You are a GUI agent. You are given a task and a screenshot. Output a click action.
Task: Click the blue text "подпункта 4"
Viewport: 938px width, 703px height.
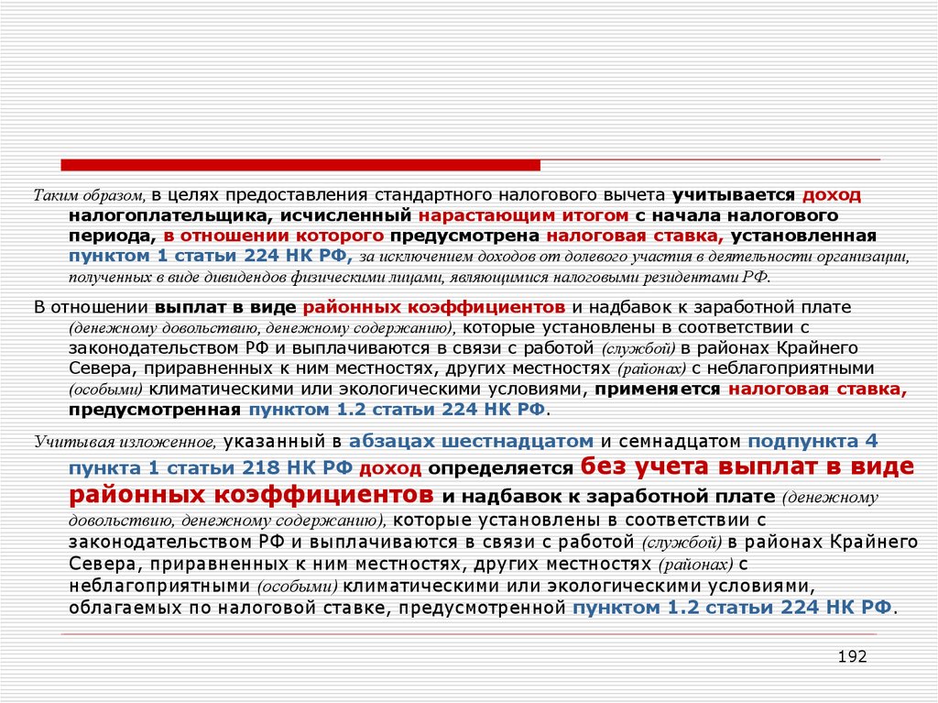[x=813, y=442]
